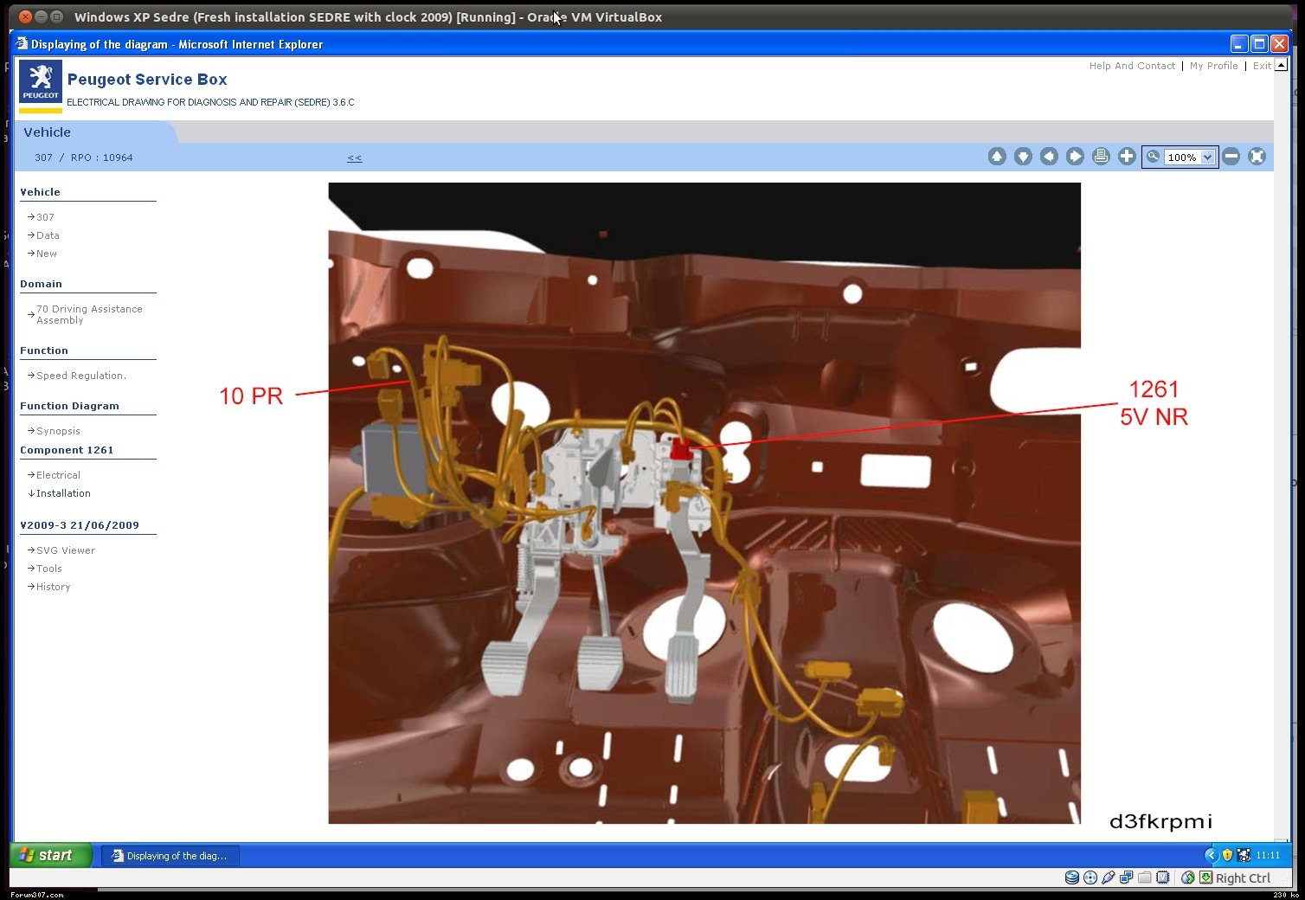1305x900 pixels.
Task: Click the magnifier zoom icon
Action: pos(1153,157)
